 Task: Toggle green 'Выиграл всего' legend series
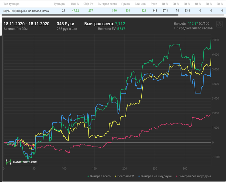pos(99,176)
